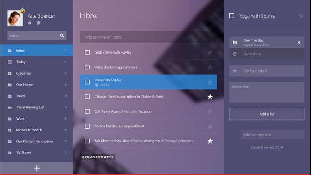Viewport: 311px width, 175px height.
Task: Open conversations speech bubble icon
Action: [x=39, y=23]
